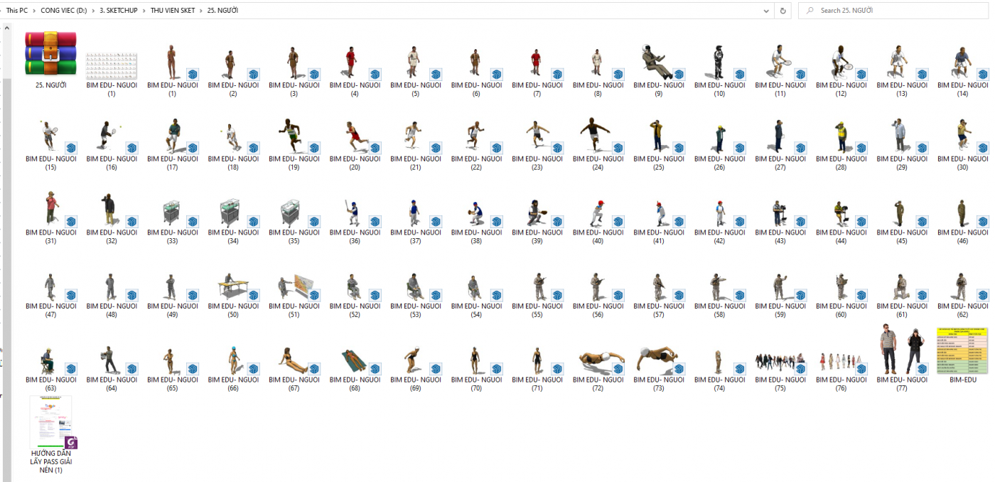Open the address bar history dropdown
The width and height of the screenshot is (995, 482).
[x=765, y=11]
